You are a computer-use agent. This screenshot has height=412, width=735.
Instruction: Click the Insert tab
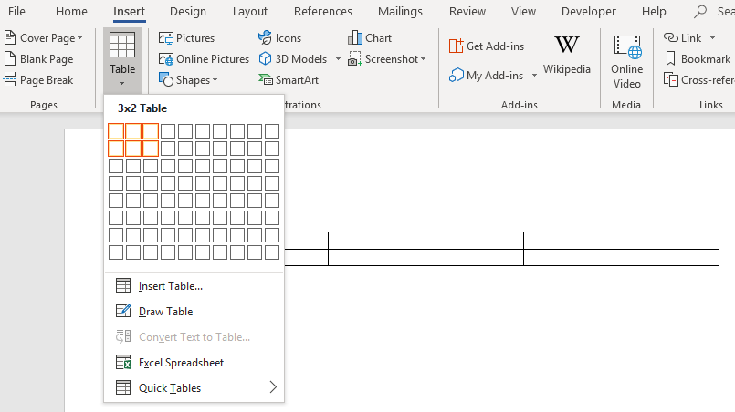129,11
